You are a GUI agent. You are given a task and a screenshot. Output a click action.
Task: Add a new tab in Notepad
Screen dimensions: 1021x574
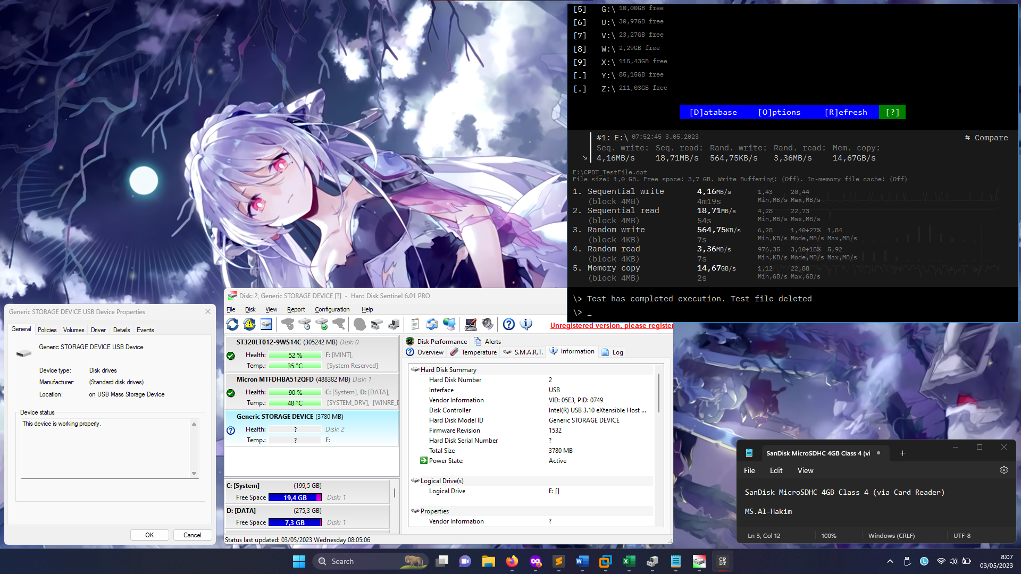902,453
